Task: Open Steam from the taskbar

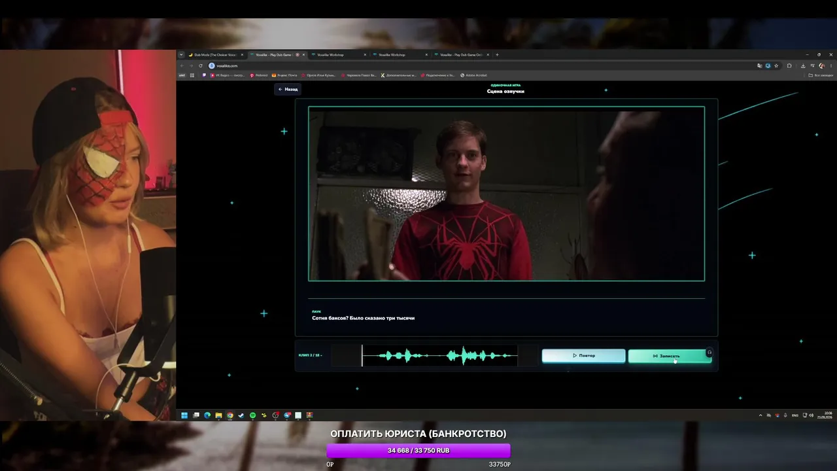Action: click(241, 415)
